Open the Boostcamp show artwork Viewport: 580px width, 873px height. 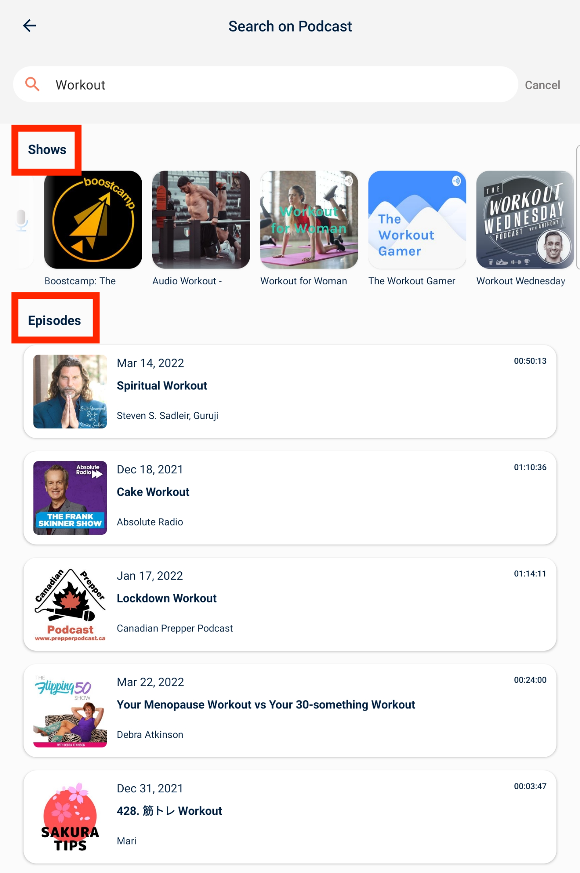(x=93, y=220)
